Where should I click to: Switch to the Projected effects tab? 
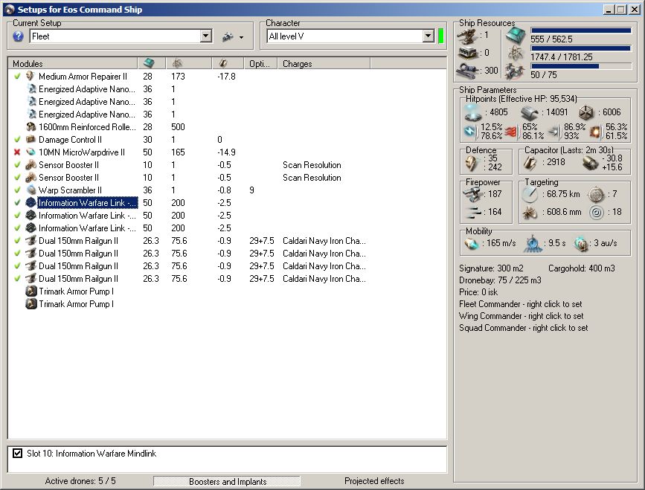click(x=374, y=482)
